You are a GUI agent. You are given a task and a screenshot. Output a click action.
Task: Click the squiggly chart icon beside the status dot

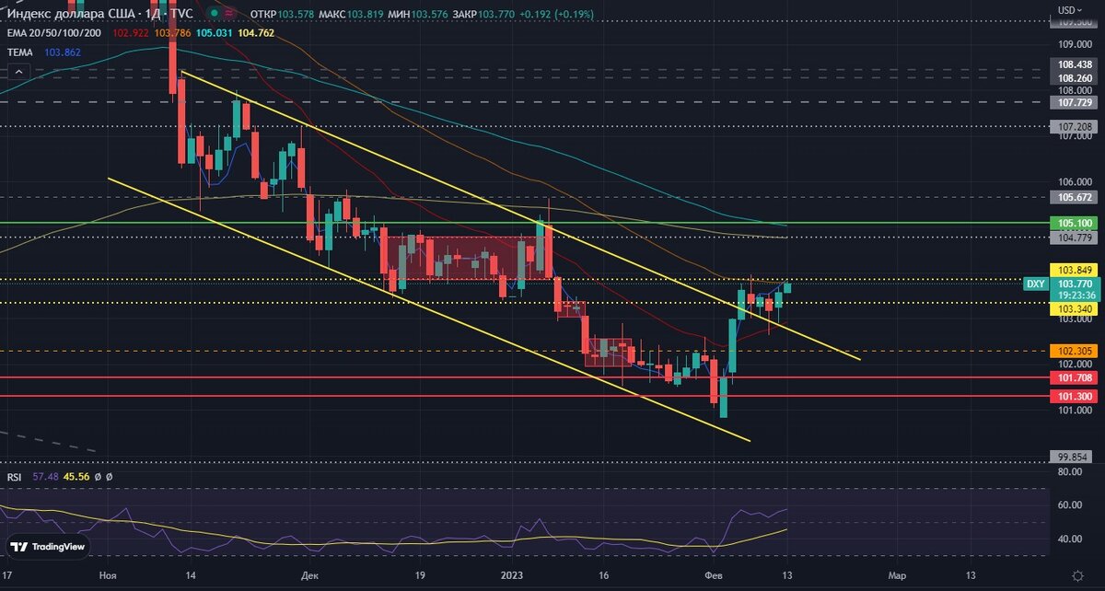[x=229, y=13]
